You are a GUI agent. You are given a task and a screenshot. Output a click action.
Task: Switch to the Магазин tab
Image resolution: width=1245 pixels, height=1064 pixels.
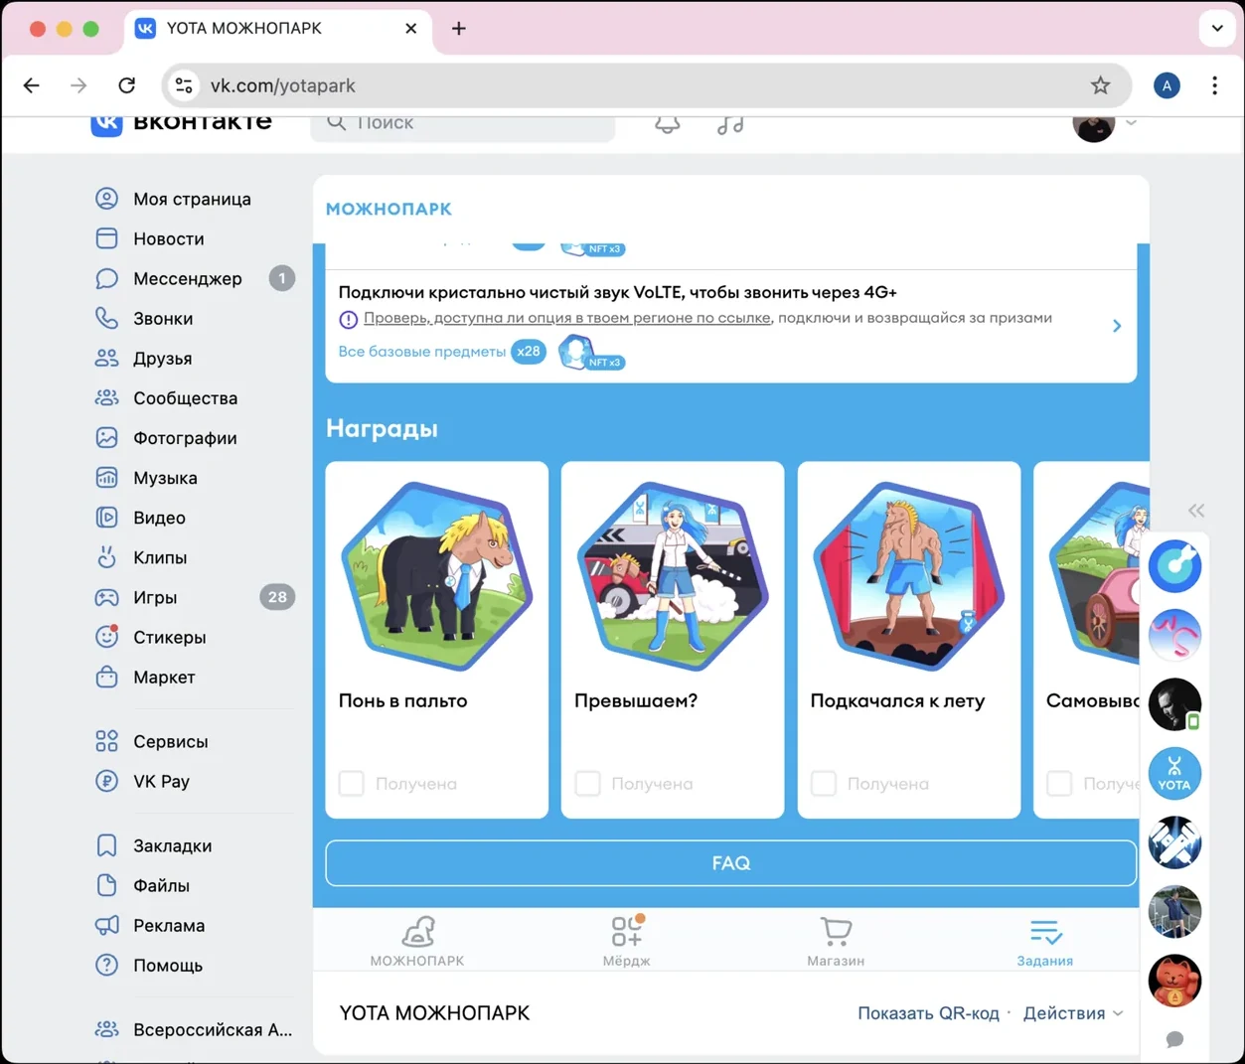[836, 941]
